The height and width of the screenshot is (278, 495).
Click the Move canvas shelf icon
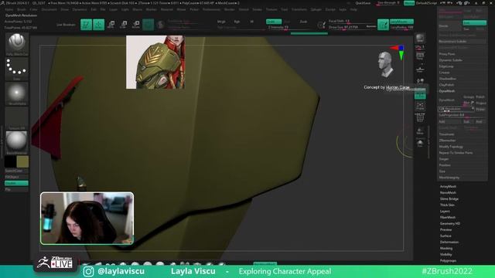click(420, 131)
